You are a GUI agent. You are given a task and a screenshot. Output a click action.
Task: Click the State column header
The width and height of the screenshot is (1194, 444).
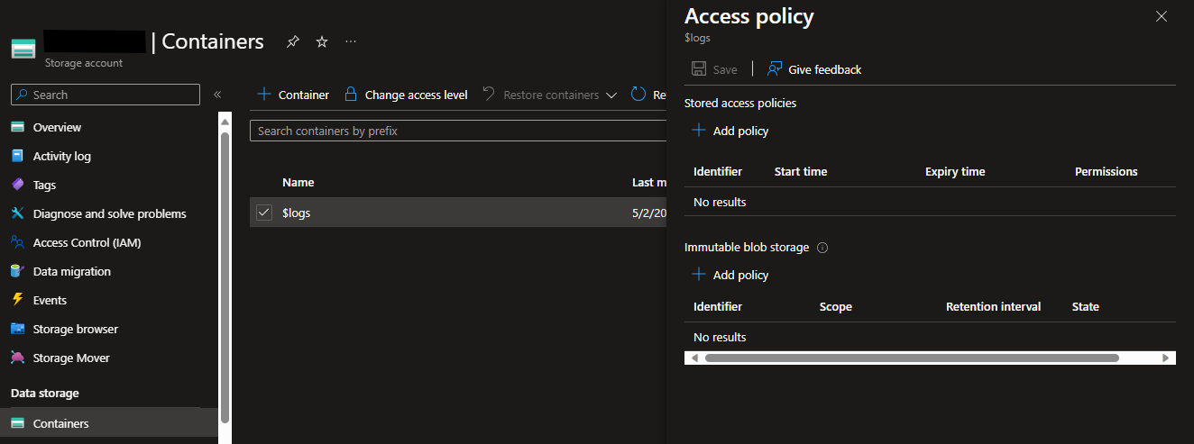coord(1086,306)
